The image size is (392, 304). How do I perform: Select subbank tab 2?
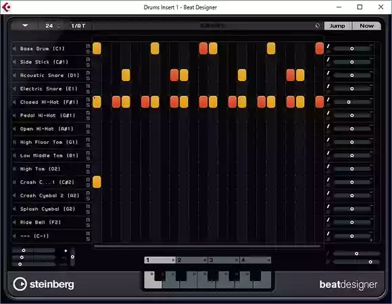192,260
